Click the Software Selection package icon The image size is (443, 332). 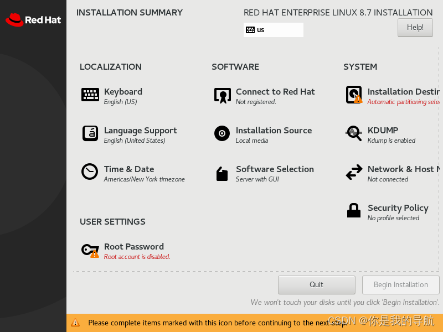point(222,173)
